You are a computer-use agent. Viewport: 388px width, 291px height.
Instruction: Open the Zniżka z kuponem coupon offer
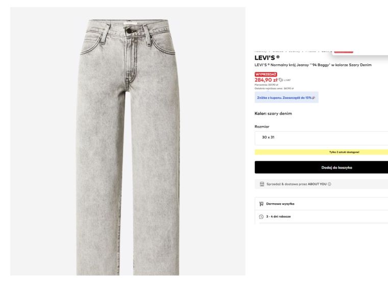[x=285, y=97]
